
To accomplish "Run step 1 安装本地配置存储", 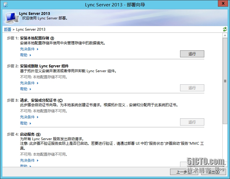I will pyautogui.click(x=192, y=54).
